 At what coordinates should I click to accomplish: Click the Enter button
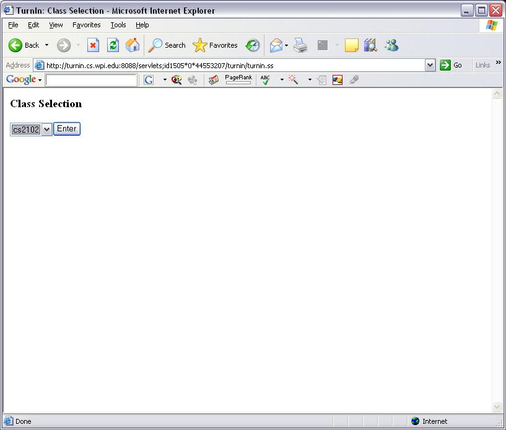[67, 129]
